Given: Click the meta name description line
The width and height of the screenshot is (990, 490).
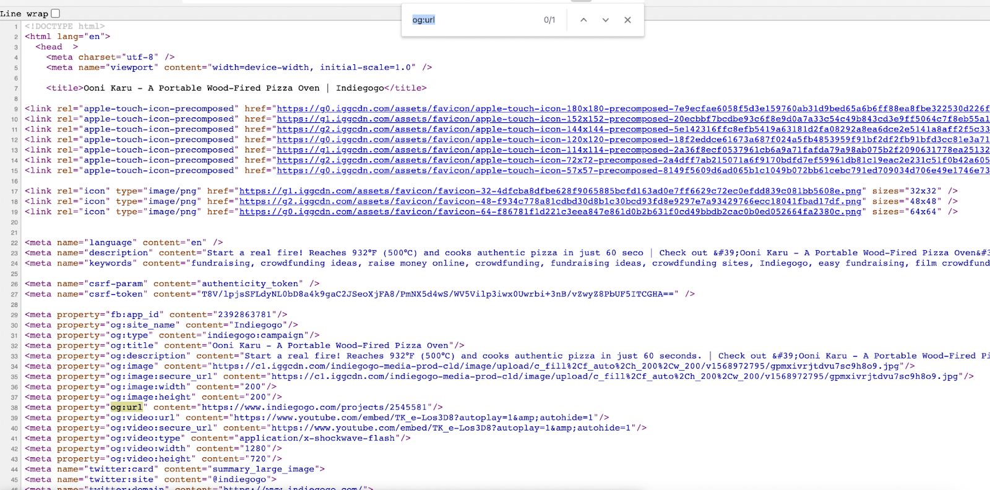Looking at the screenshot, I should click(x=507, y=253).
